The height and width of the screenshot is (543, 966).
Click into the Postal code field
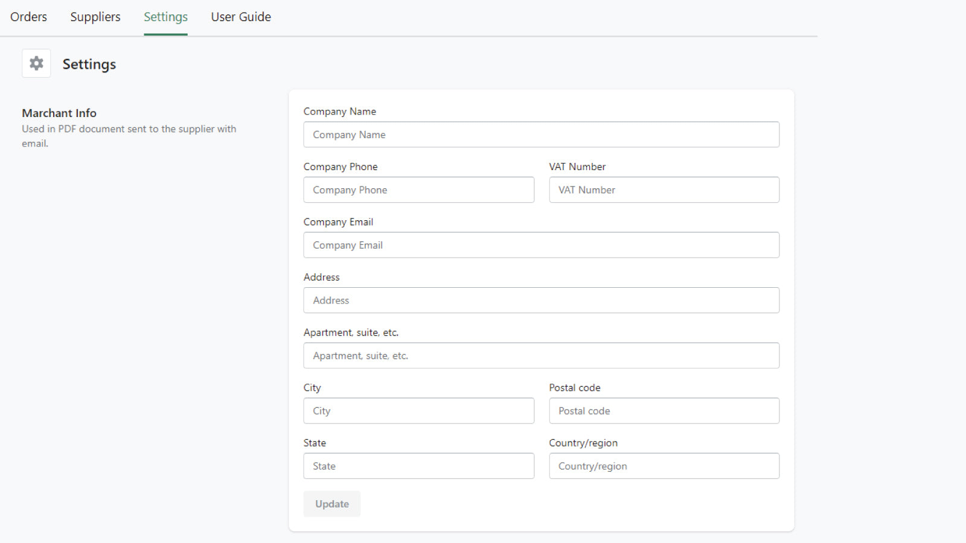[664, 411]
